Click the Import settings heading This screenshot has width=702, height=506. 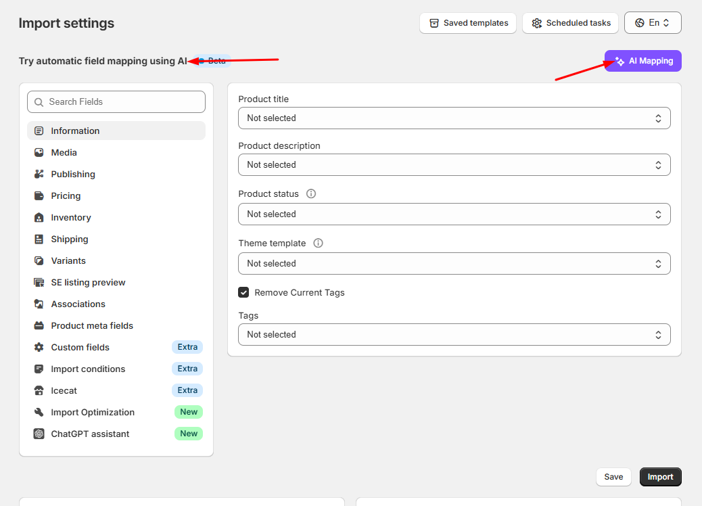coord(66,23)
